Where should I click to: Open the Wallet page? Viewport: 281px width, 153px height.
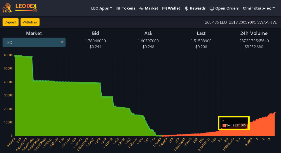coord(171,8)
